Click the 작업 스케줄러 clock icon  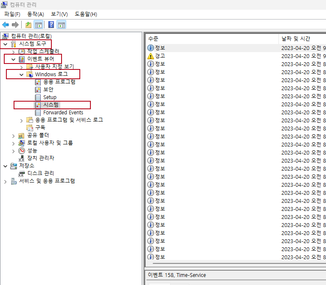pyautogui.click(x=22, y=51)
